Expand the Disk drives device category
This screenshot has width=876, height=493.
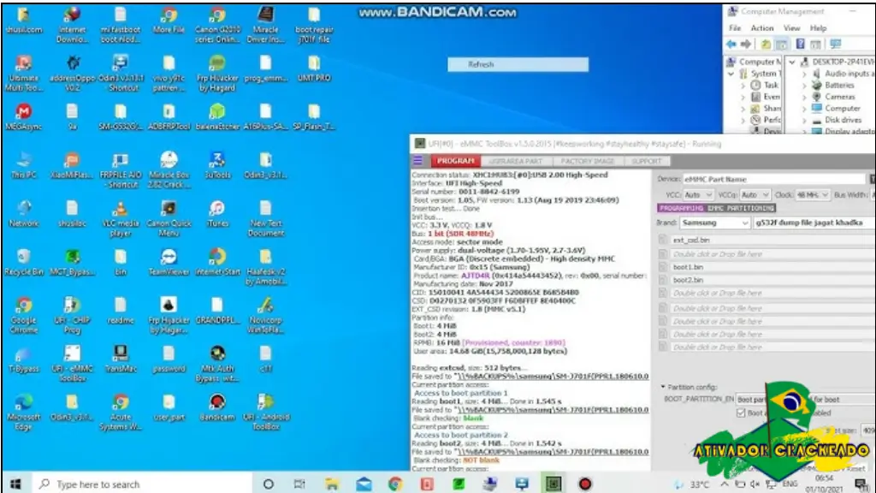[x=804, y=120]
